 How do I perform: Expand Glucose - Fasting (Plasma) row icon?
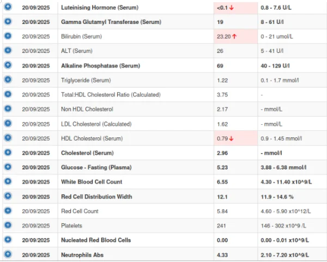coord(8,167)
